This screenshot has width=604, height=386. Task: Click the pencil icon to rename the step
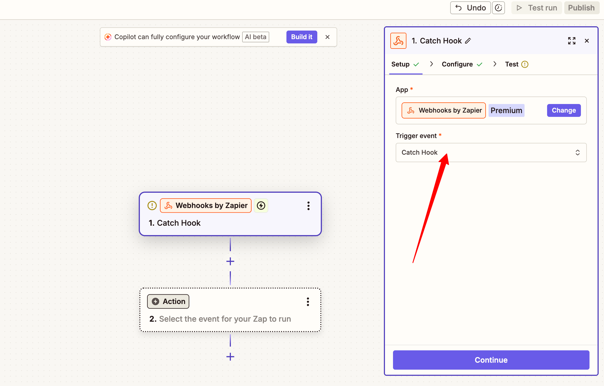468,41
